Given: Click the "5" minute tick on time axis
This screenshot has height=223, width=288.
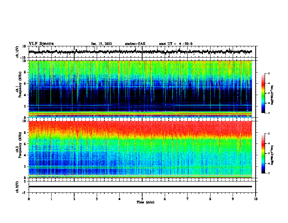Looking at the screenshot, I should click(x=142, y=199).
